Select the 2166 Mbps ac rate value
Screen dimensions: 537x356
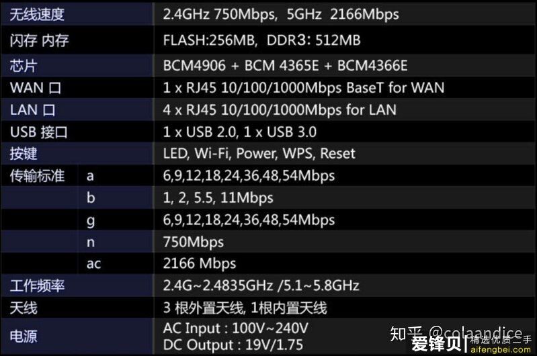(x=200, y=264)
